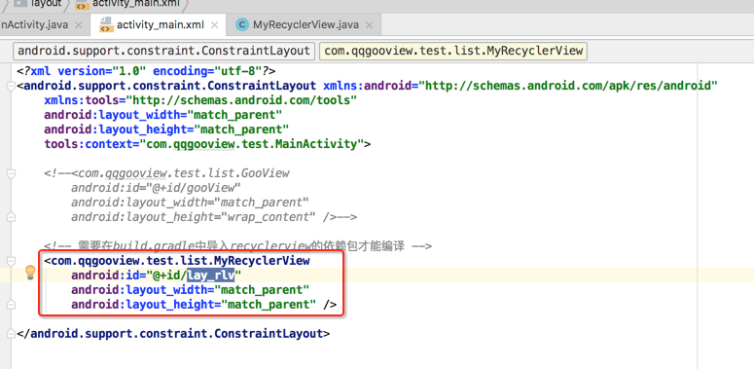Click the activity_main.xml file icon in tab
This screenshot has width=754, height=369.
click(106, 25)
